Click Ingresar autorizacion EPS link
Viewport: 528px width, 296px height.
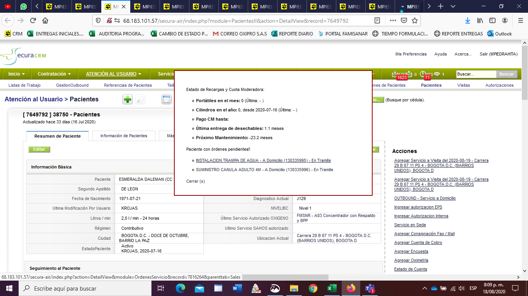(x=418, y=207)
